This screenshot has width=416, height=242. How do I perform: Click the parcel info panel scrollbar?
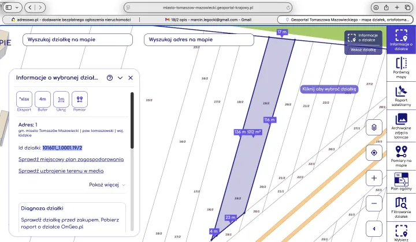pyautogui.click(x=132, y=120)
